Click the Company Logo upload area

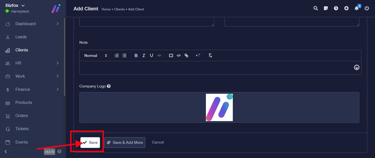[x=219, y=107]
